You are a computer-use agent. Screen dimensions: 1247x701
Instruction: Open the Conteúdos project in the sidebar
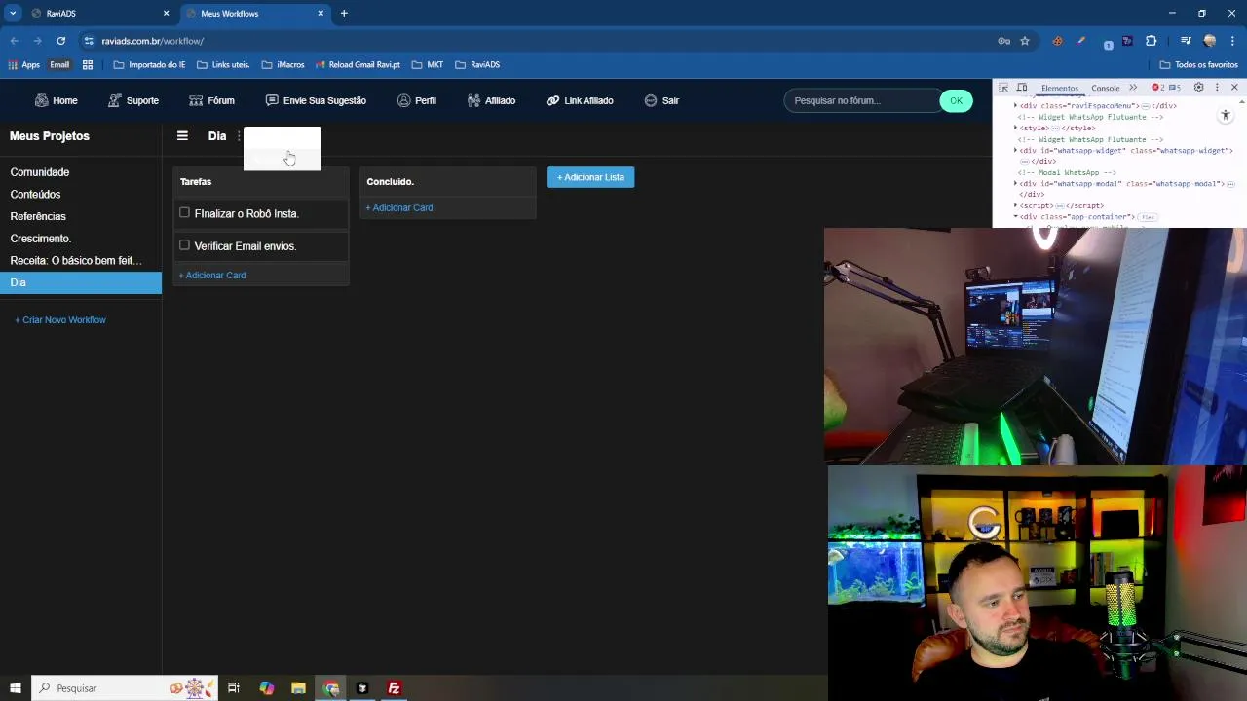(81, 195)
